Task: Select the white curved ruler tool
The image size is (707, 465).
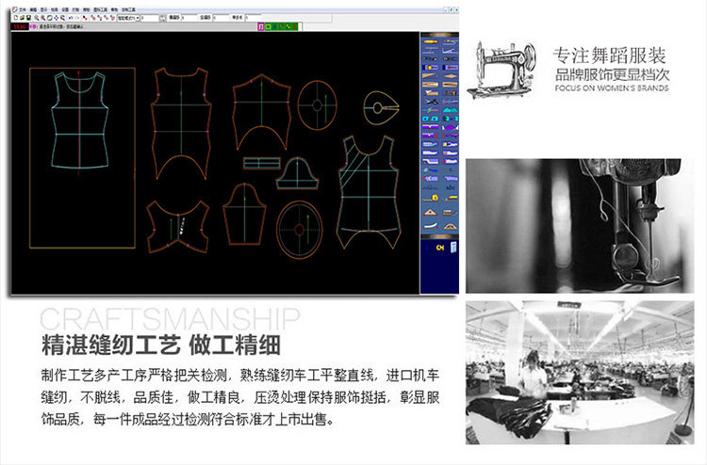Action: pos(430,226)
